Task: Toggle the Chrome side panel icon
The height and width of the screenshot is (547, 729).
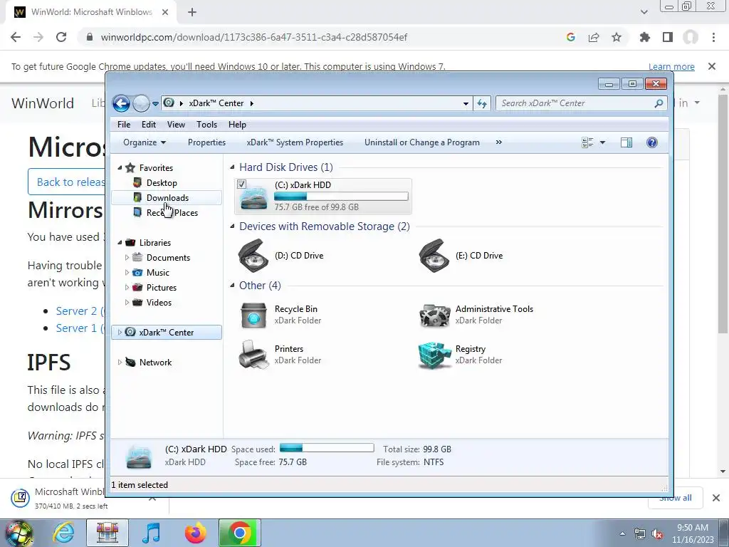Action: [668, 37]
